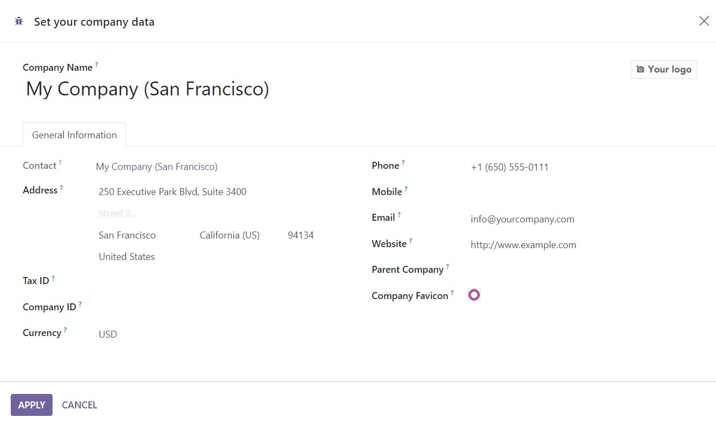The image size is (716, 425).
Task: Click the dialog title 'Set your company data'
Action: pyautogui.click(x=94, y=22)
